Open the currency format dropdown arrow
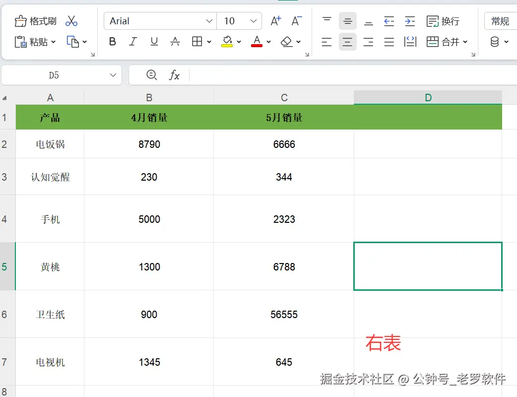Image resolution: width=517 pixels, height=397 pixels. click(x=507, y=42)
